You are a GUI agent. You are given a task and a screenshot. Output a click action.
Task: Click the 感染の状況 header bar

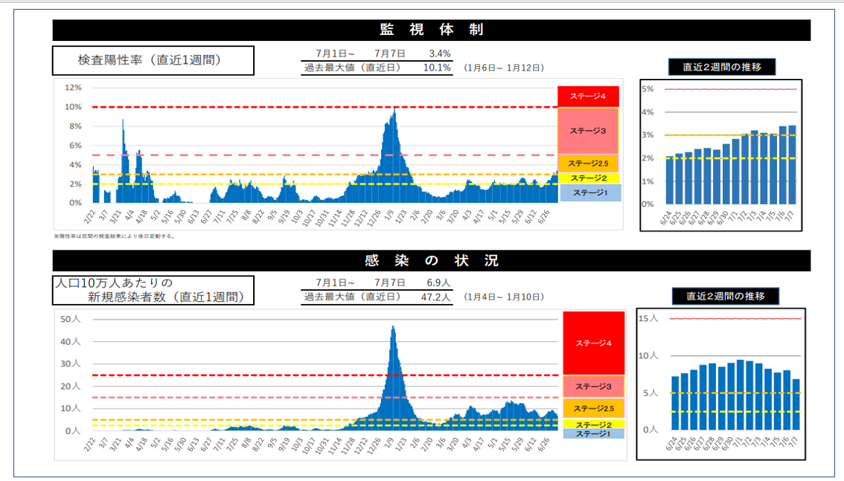click(x=431, y=260)
